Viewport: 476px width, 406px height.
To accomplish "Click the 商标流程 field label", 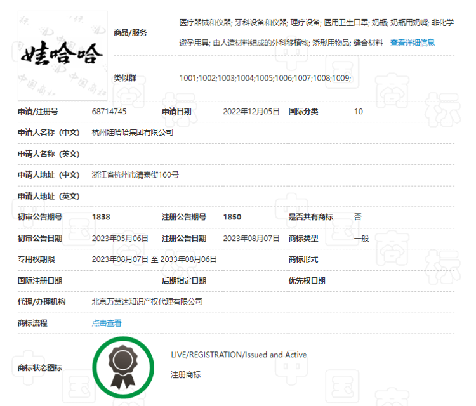I will 32,323.
